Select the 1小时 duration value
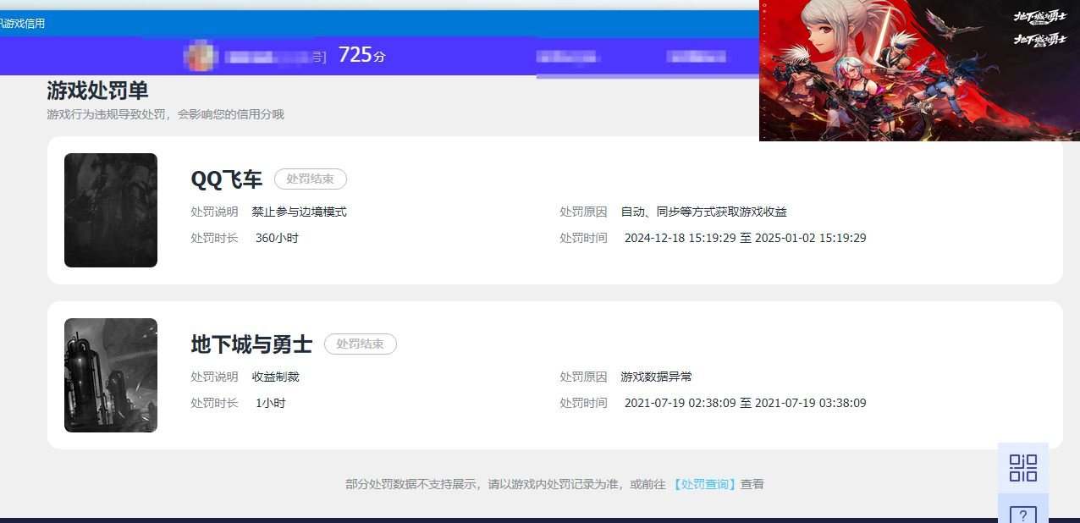This screenshot has width=1080, height=523. pos(270,403)
